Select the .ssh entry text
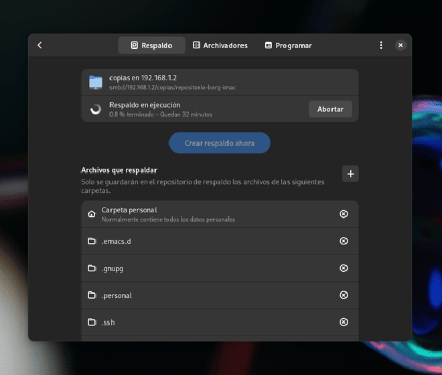The height and width of the screenshot is (375, 442). pyautogui.click(x=108, y=323)
